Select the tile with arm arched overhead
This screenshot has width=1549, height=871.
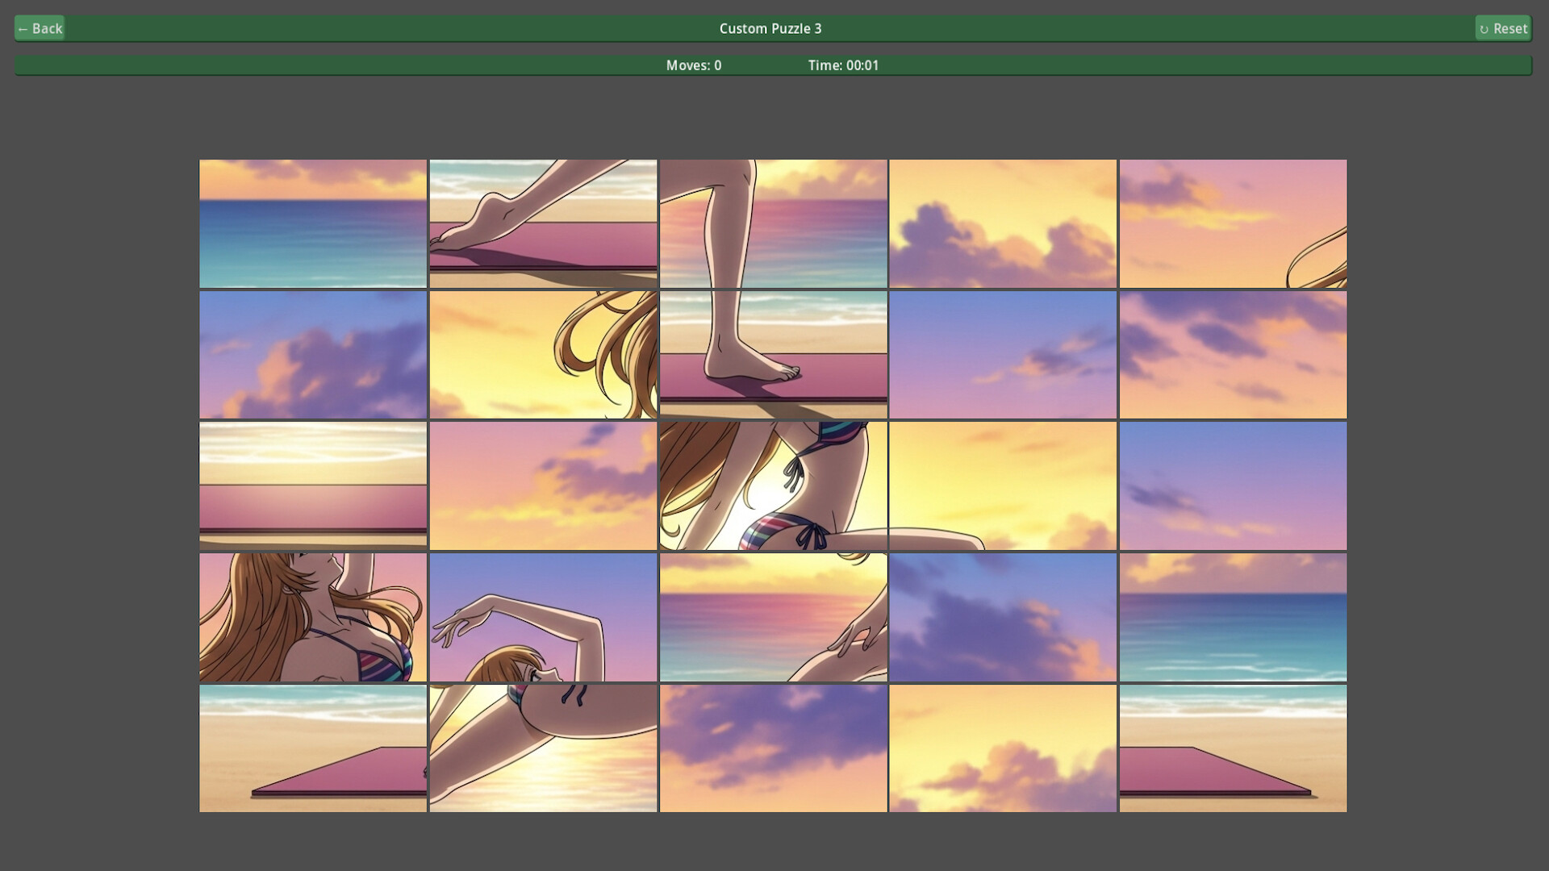[x=543, y=616]
